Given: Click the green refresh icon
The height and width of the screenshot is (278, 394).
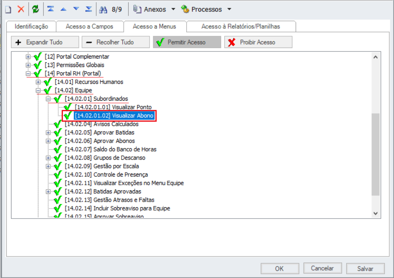Looking at the screenshot, I should pos(35,9).
